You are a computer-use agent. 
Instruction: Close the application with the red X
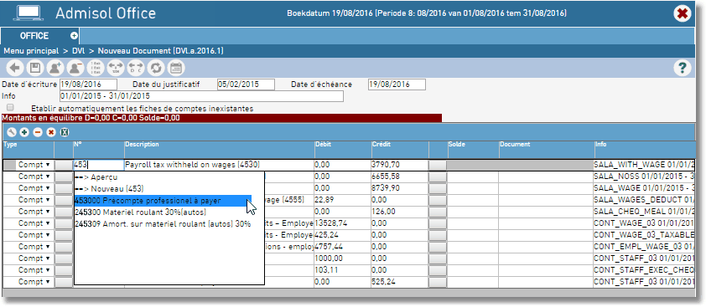pyautogui.click(x=683, y=13)
